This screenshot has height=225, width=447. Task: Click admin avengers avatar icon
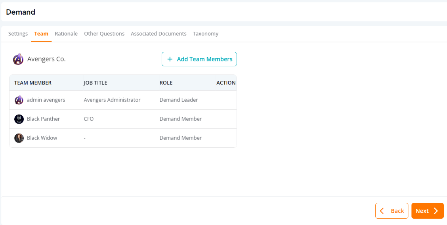pos(19,100)
